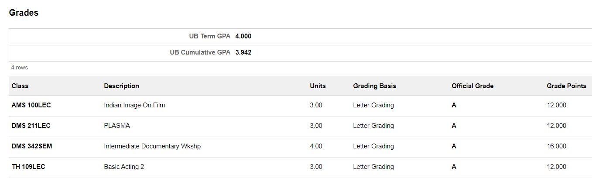Click the DMS 211LEC class entry
The image size is (592, 182).
(31, 126)
